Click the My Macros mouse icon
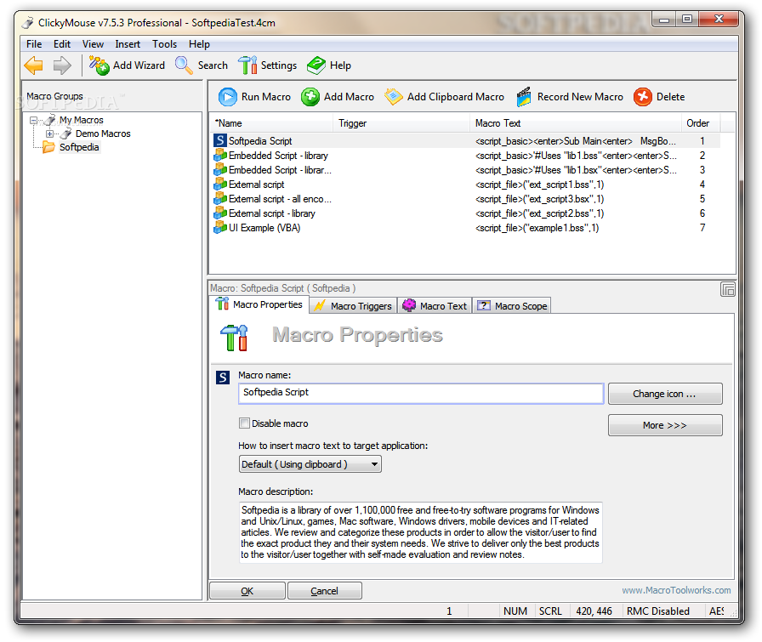This screenshot has height=642, width=762. point(49,120)
